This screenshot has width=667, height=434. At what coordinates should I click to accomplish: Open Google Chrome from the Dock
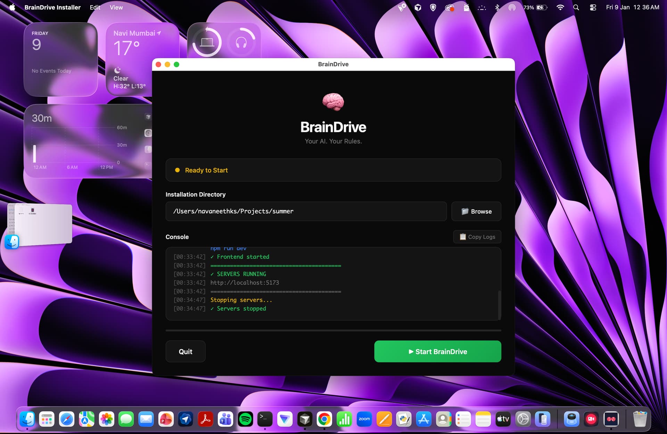[324, 419]
